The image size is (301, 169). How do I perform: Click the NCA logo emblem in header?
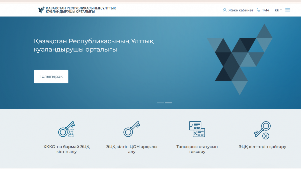pyautogui.click(x=41, y=10)
